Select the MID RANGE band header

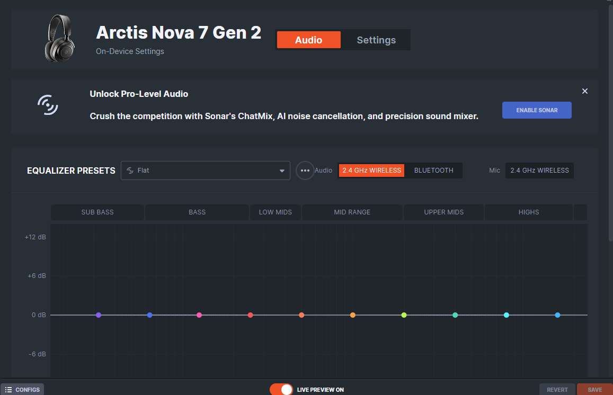coord(352,212)
